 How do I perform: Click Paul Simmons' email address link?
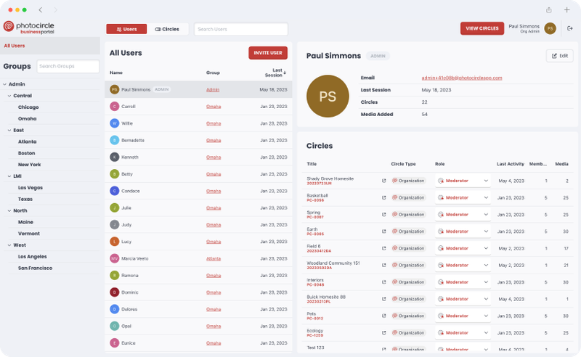461,78
